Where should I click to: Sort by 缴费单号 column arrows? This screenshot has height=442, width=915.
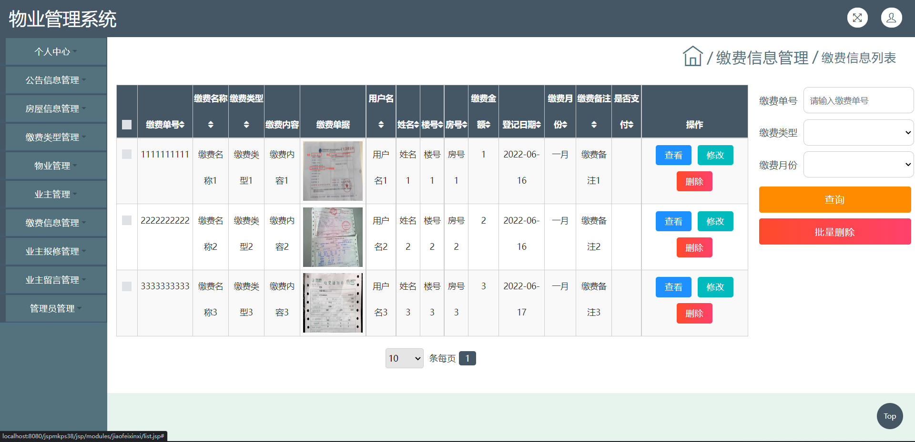182,125
